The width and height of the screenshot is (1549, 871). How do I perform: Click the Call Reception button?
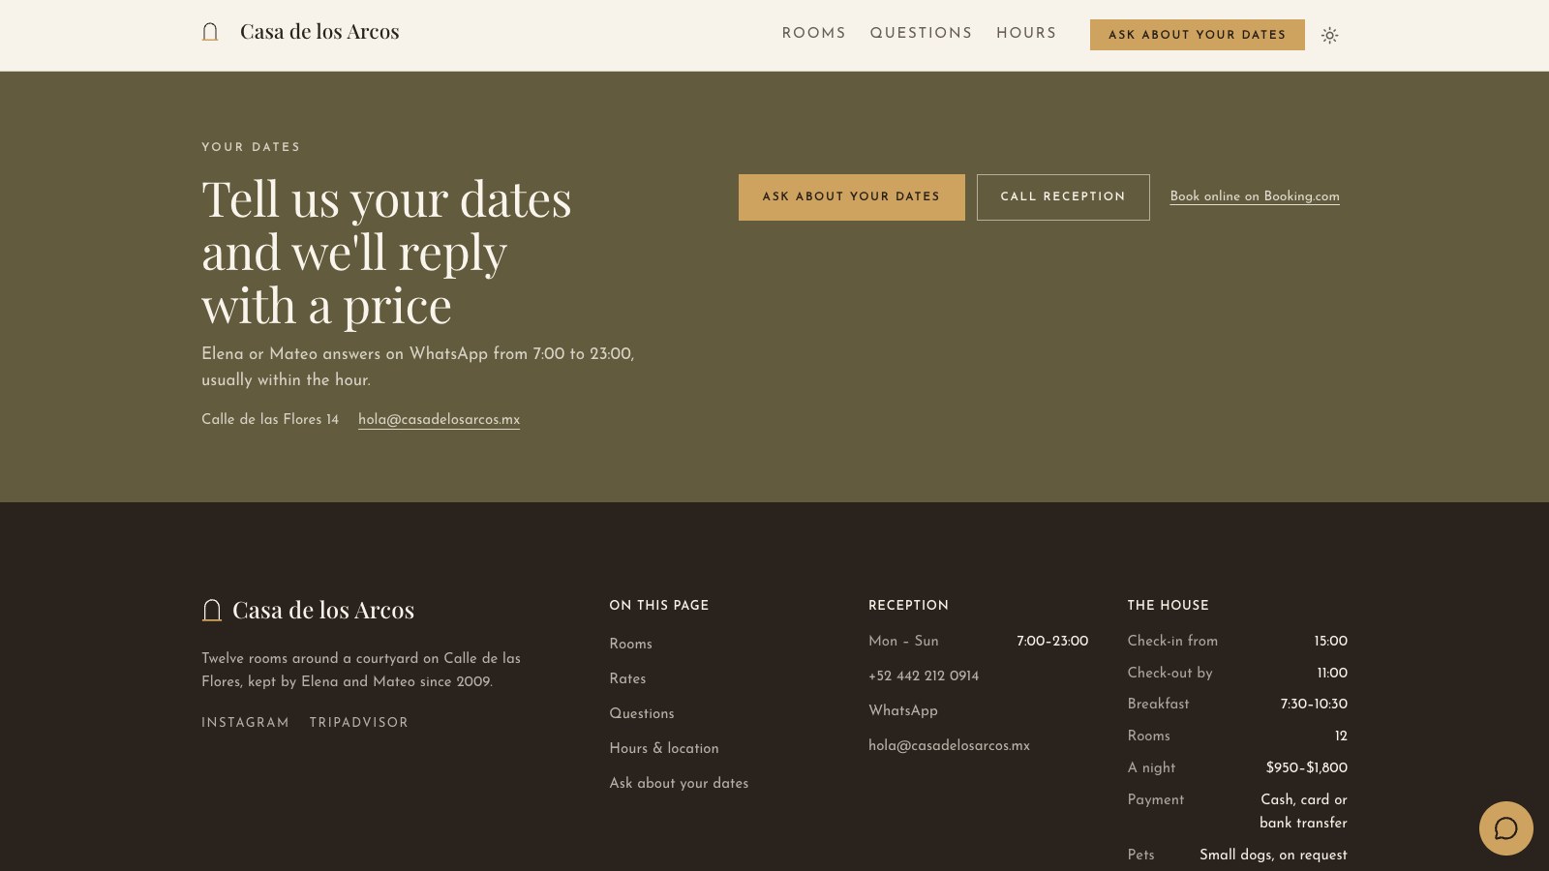pos(1063,197)
